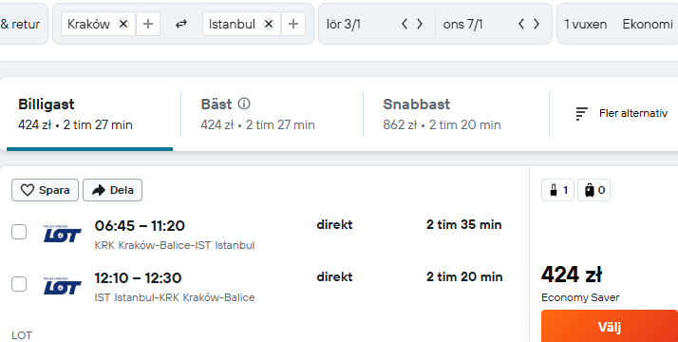Screen dimensions: 678x342
Task: Open trip type selector ending in retur
Action: 21,24
